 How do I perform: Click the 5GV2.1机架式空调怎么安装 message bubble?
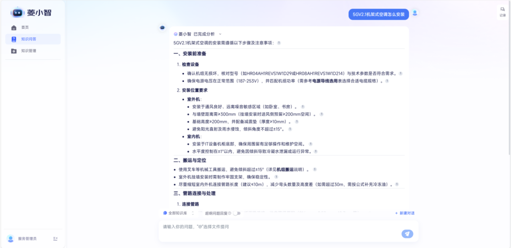click(x=379, y=14)
